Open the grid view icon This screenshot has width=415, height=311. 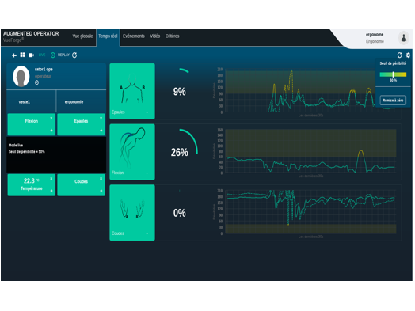point(23,55)
